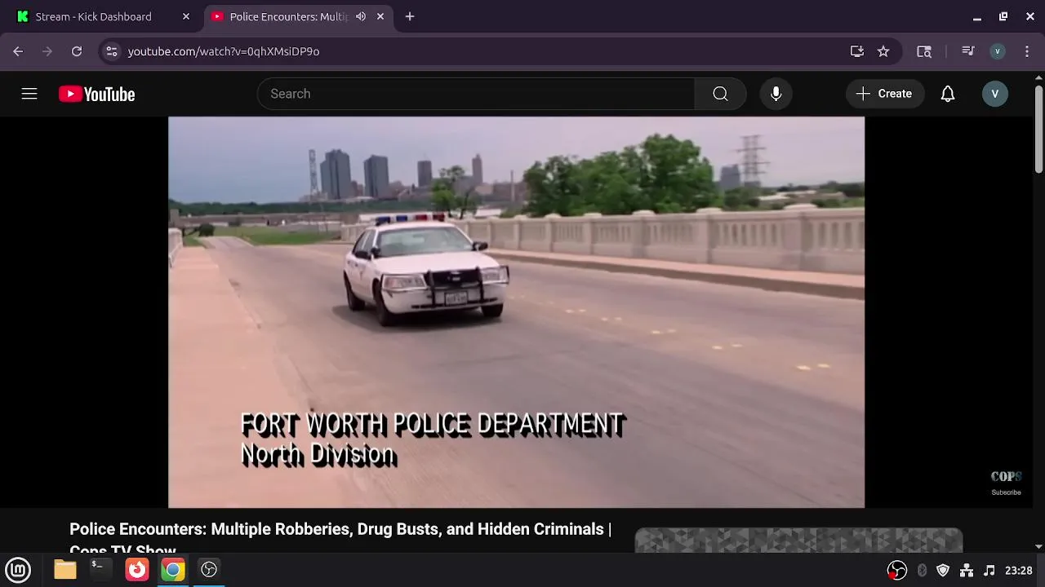
Task: Open YouTube notifications bell
Action: click(x=947, y=94)
